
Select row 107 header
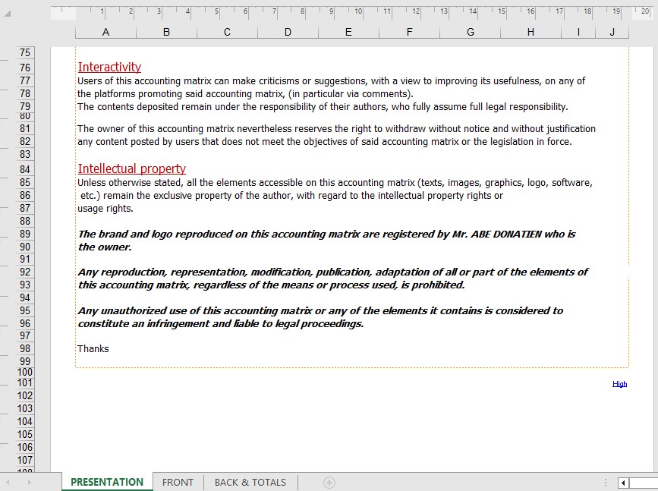25,460
